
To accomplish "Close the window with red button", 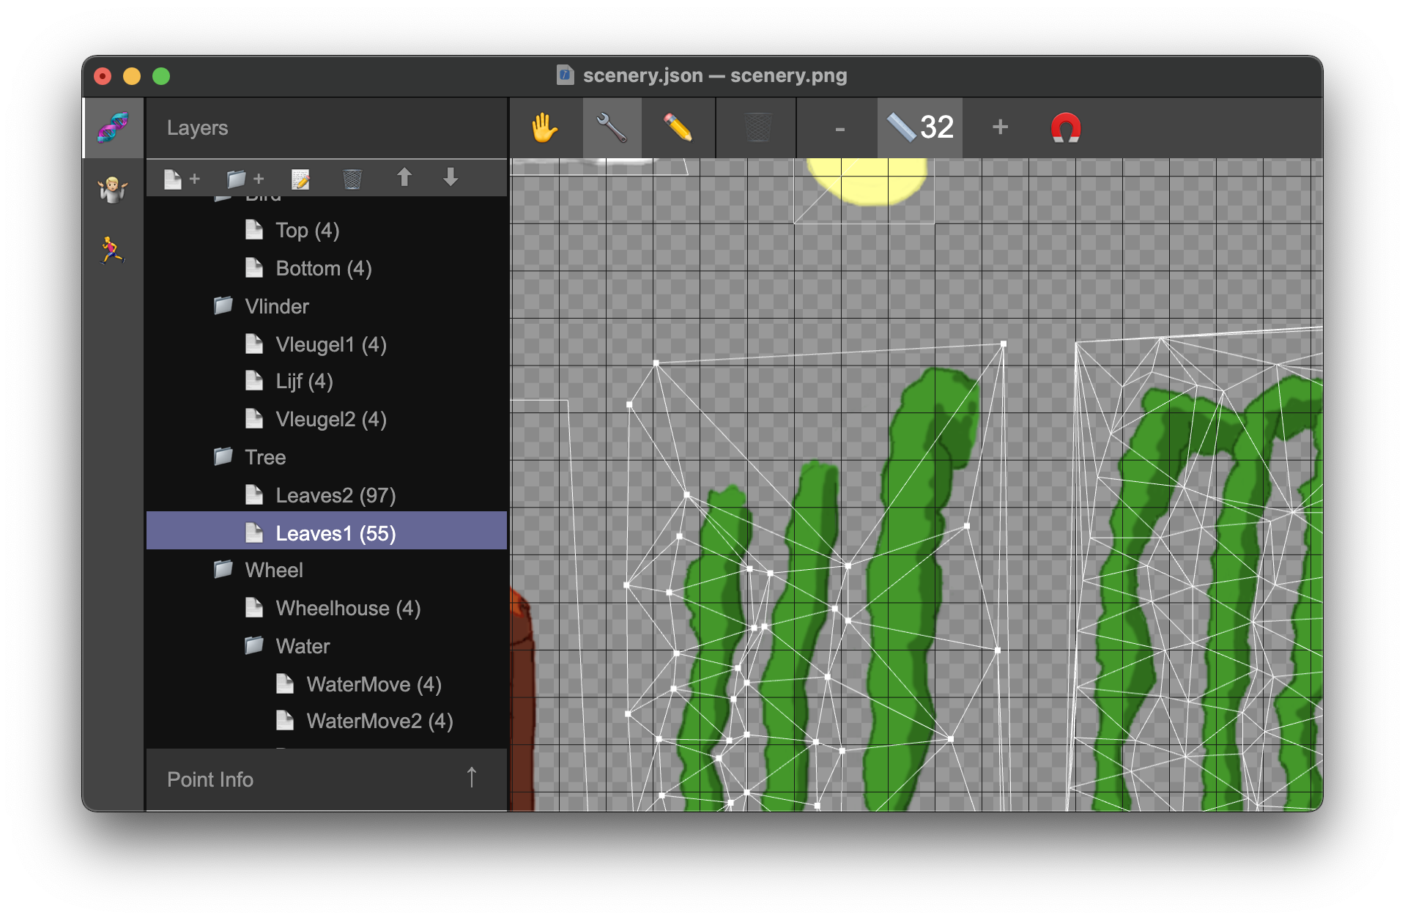I will (103, 75).
